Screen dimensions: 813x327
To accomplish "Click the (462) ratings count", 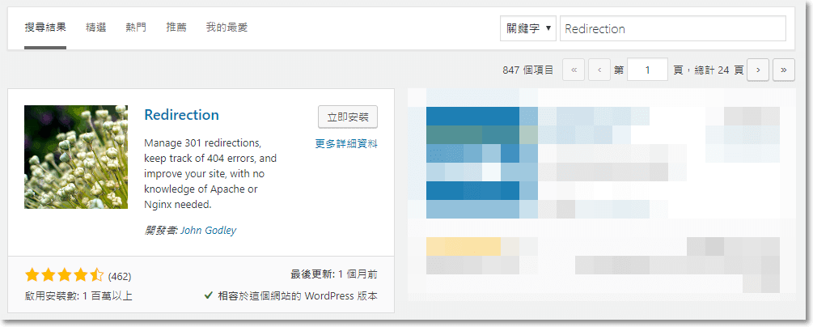I will coord(120,276).
